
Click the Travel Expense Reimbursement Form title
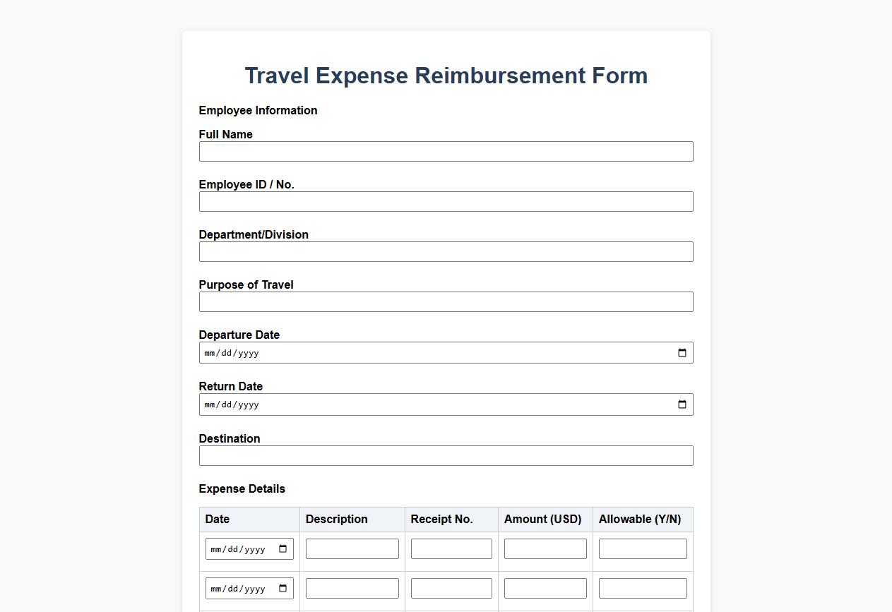tap(446, 76)
